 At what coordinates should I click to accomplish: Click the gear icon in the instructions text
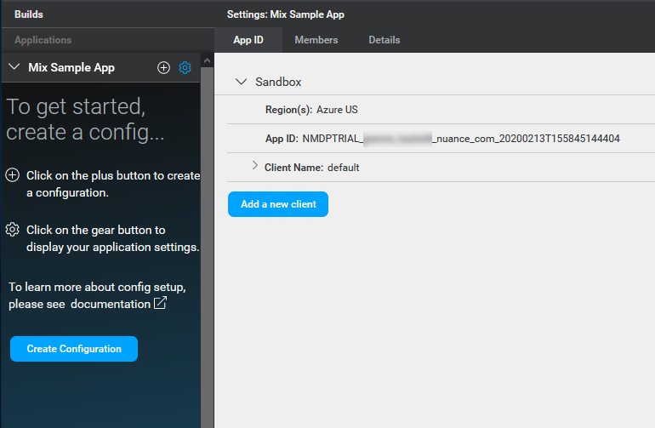pos(13,230)
